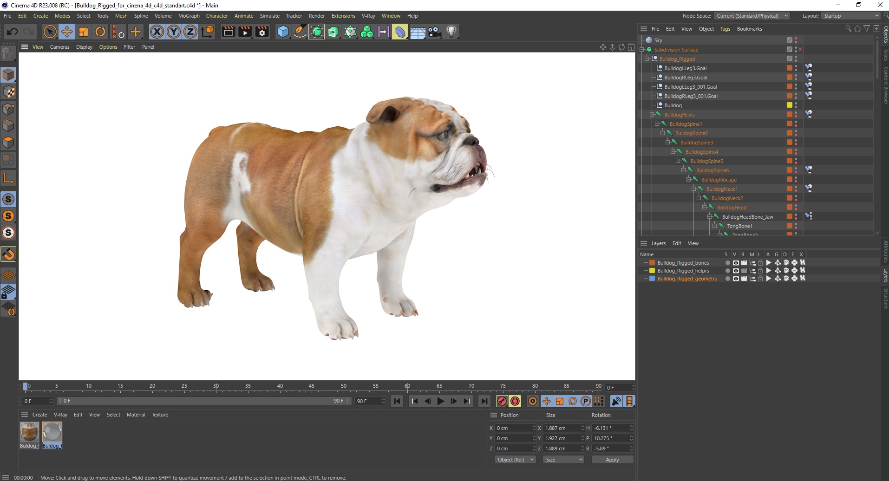Go to start of animation
The height and width of the screenshot is (481, 889).
(x=397, y=401)
